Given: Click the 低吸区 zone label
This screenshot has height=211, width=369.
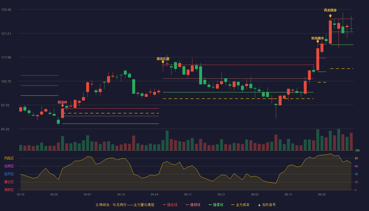Looking at the screenshot, I should tap(9, 190).
